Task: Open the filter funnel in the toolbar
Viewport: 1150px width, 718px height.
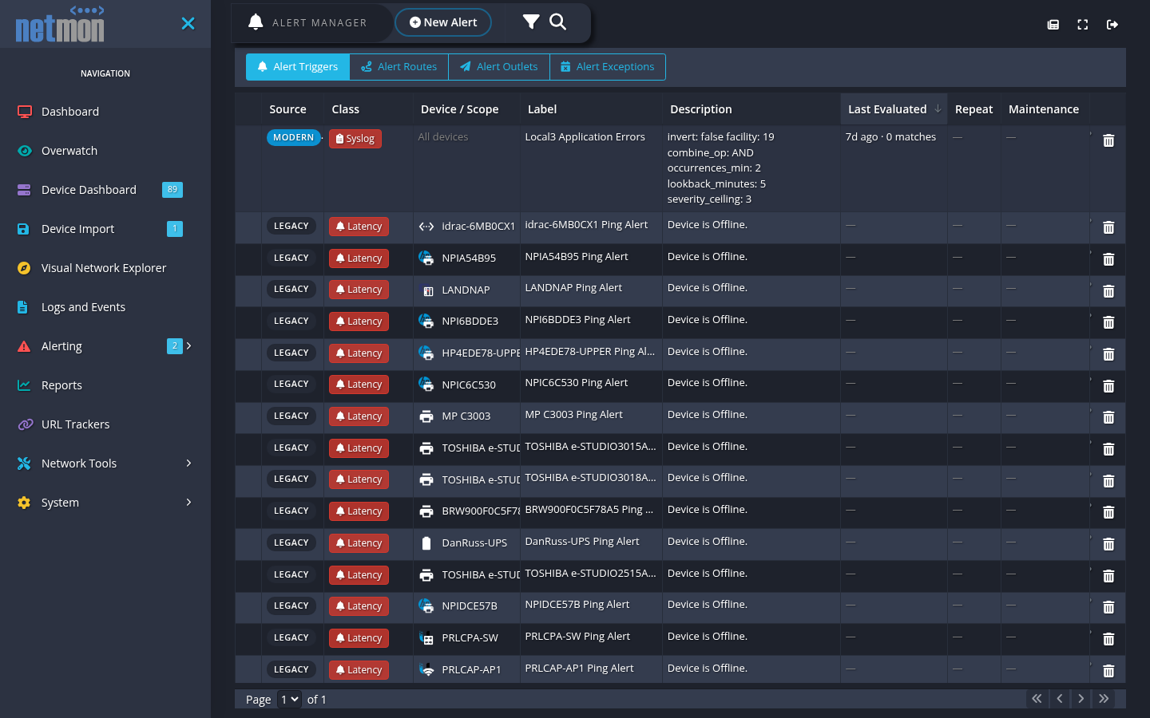Action: coord(531,22)
